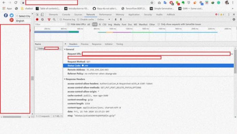Click the camera extension icon
The image size is (237, 134).
[159, 3]
